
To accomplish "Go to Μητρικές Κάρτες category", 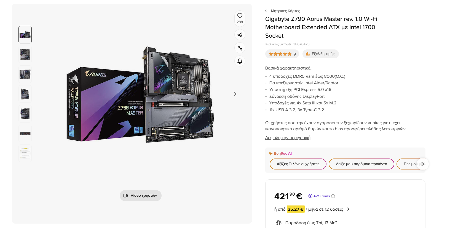I will click(285, 11).
